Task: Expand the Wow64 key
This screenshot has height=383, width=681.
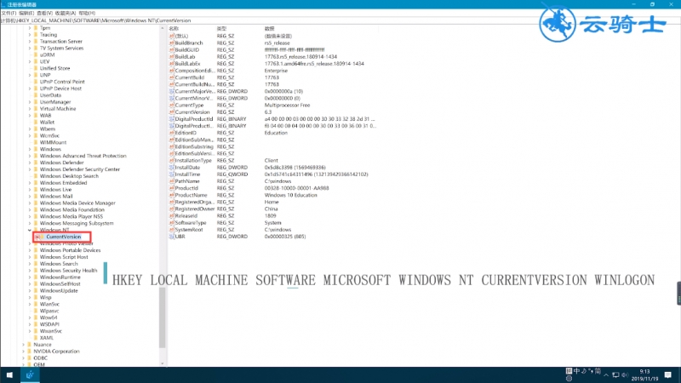Action: click(30, 317)
